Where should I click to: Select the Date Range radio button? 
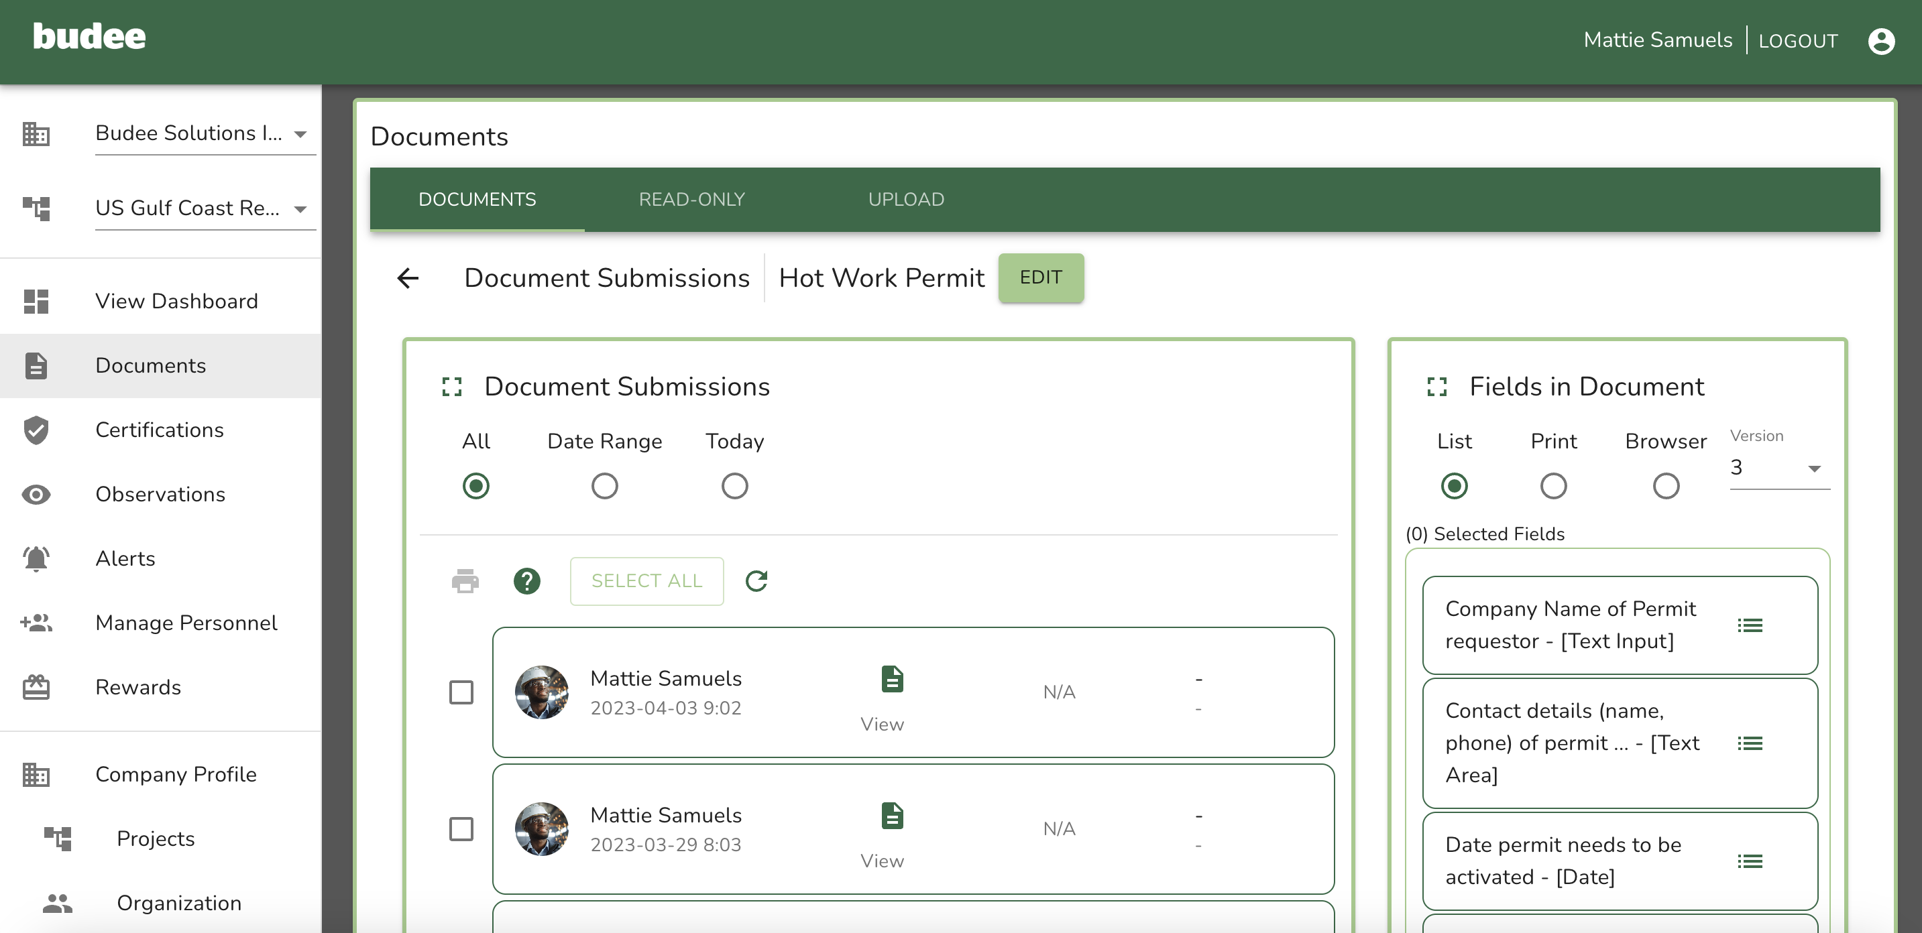(x=604, y=486)
